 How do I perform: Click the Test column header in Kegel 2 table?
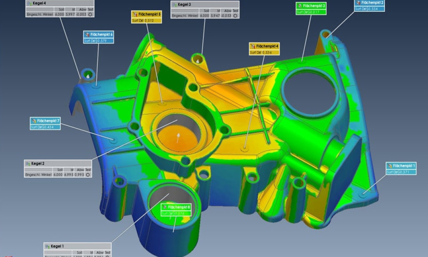pos(88,170)
